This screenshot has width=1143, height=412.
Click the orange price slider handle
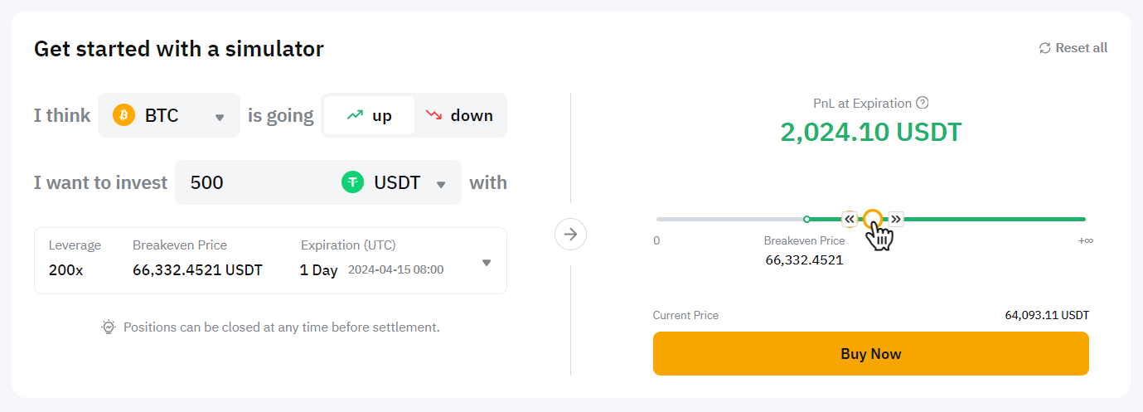pyautogui.click(x=872, y=219)
